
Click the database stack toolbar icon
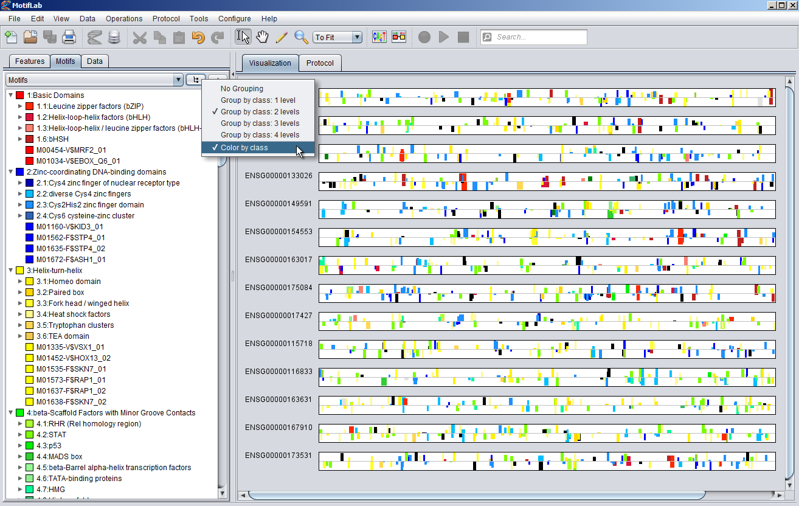click(114, 37)
